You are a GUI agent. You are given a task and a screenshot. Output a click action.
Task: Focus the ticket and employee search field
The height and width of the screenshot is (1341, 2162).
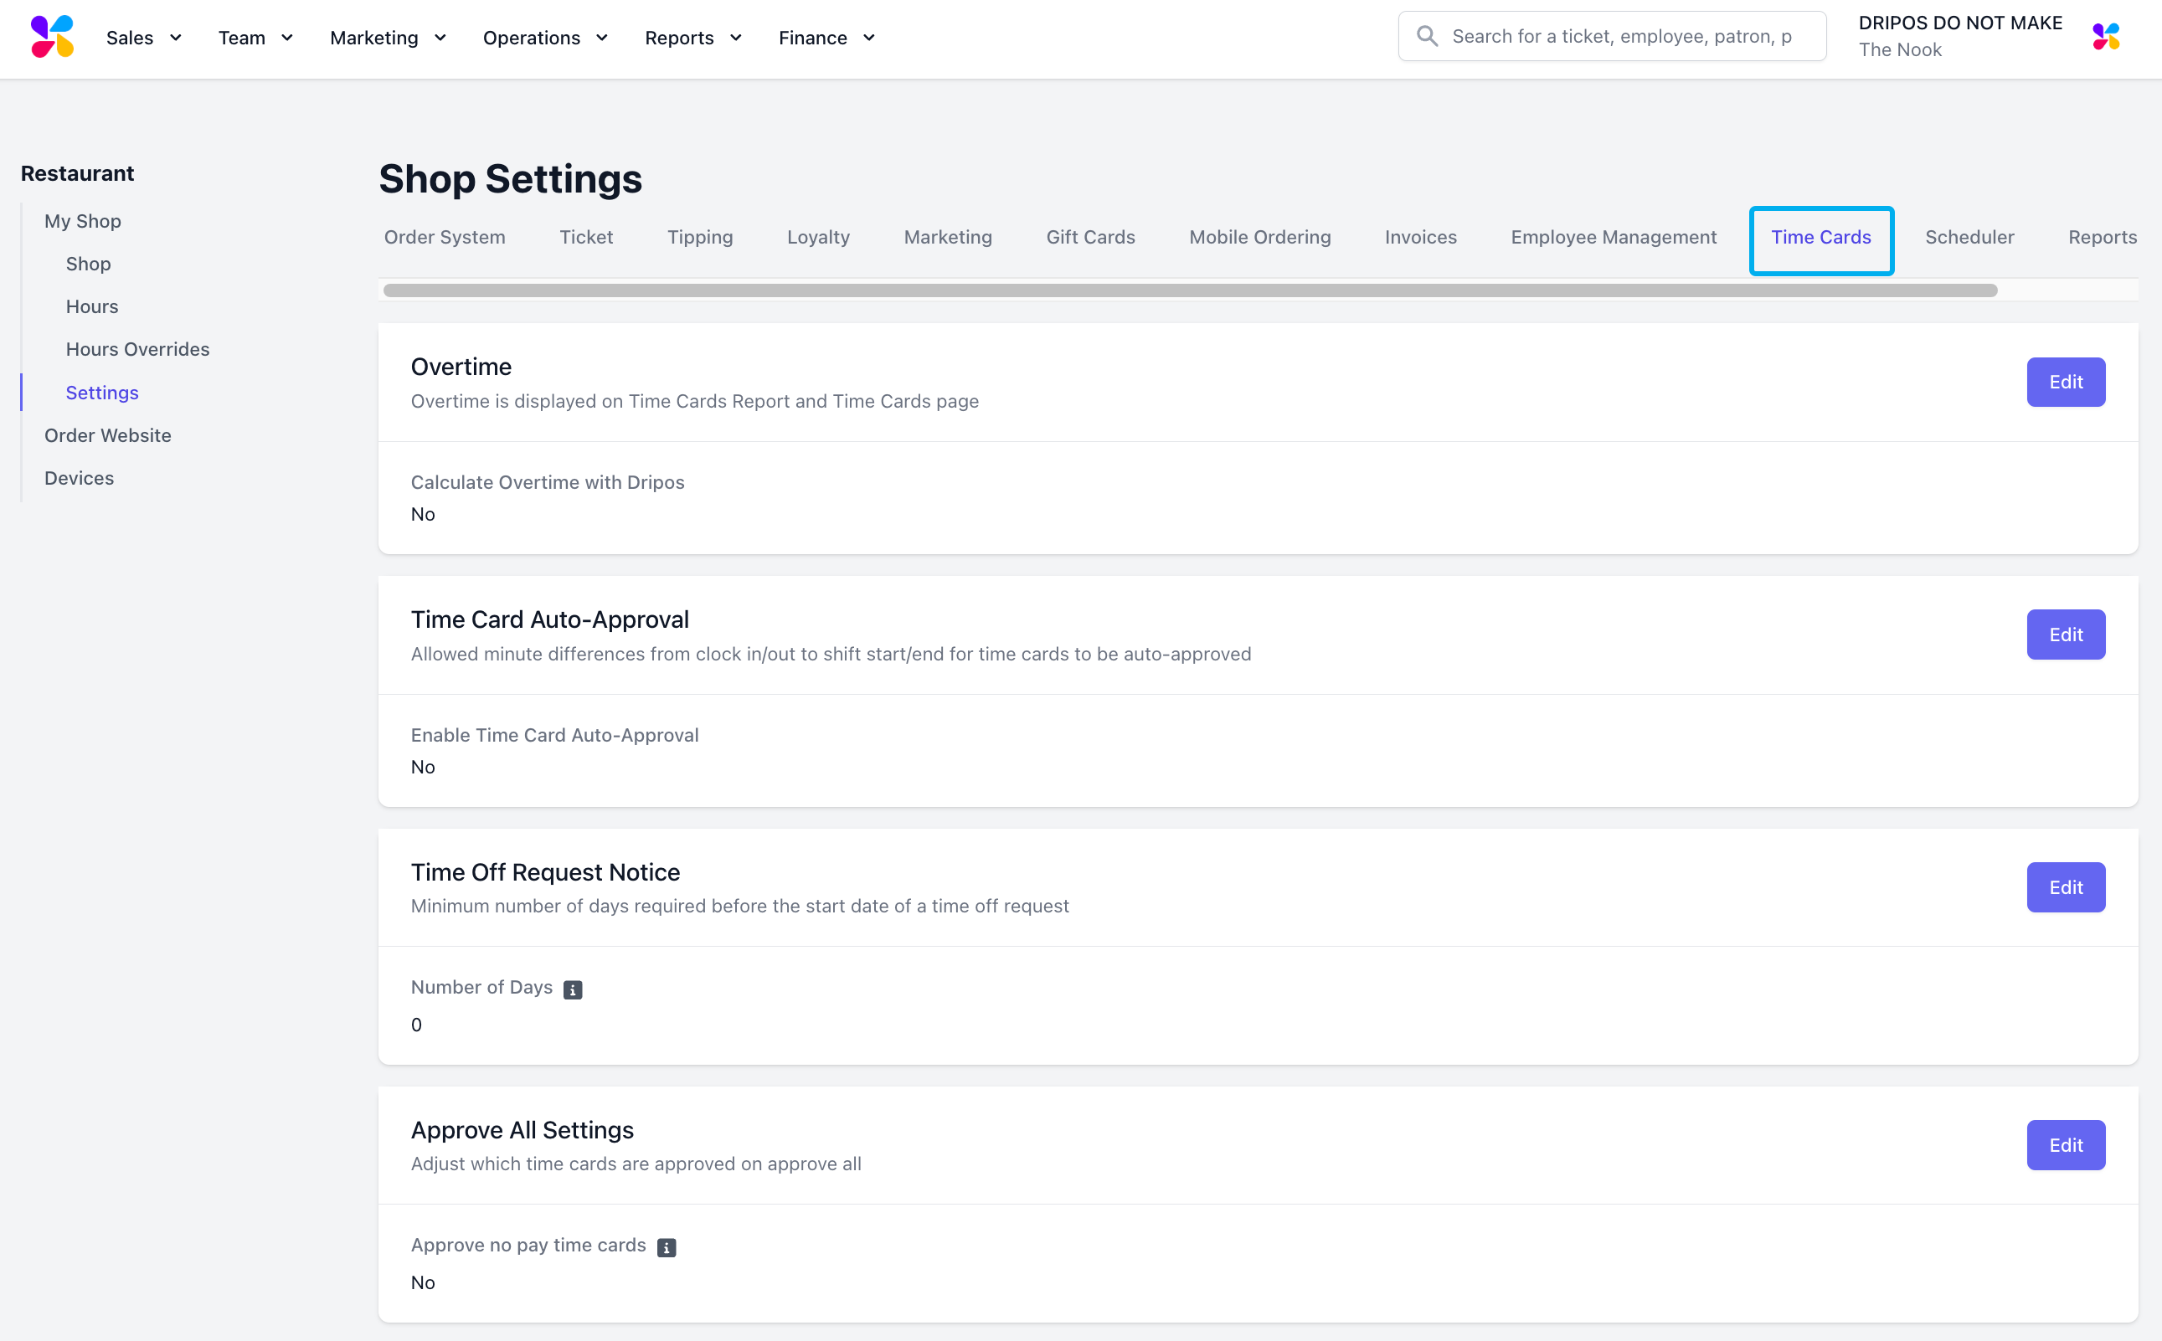tap(1624, 36)
